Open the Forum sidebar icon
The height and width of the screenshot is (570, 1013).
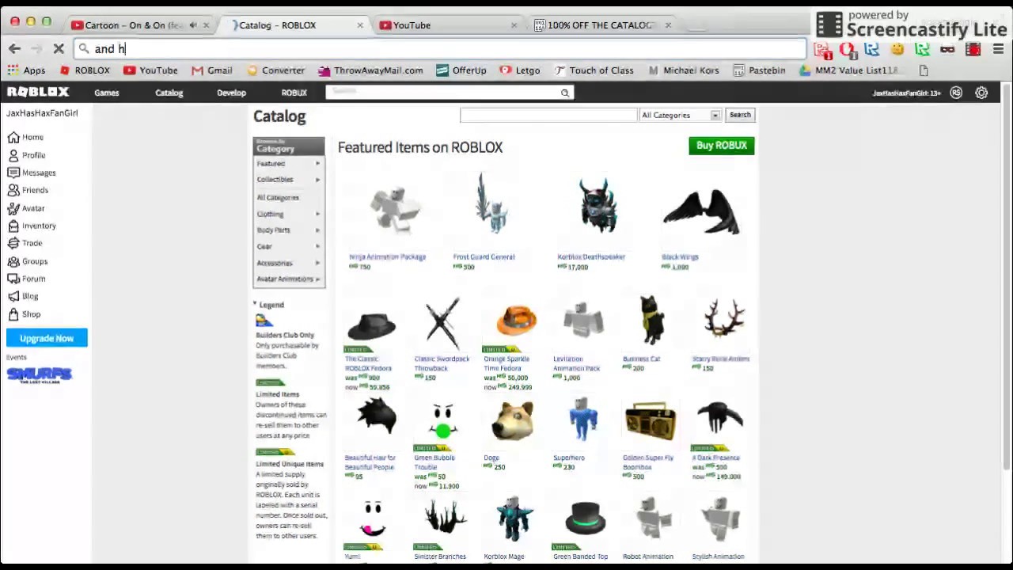pyautogui.click(x=13, y=279)
